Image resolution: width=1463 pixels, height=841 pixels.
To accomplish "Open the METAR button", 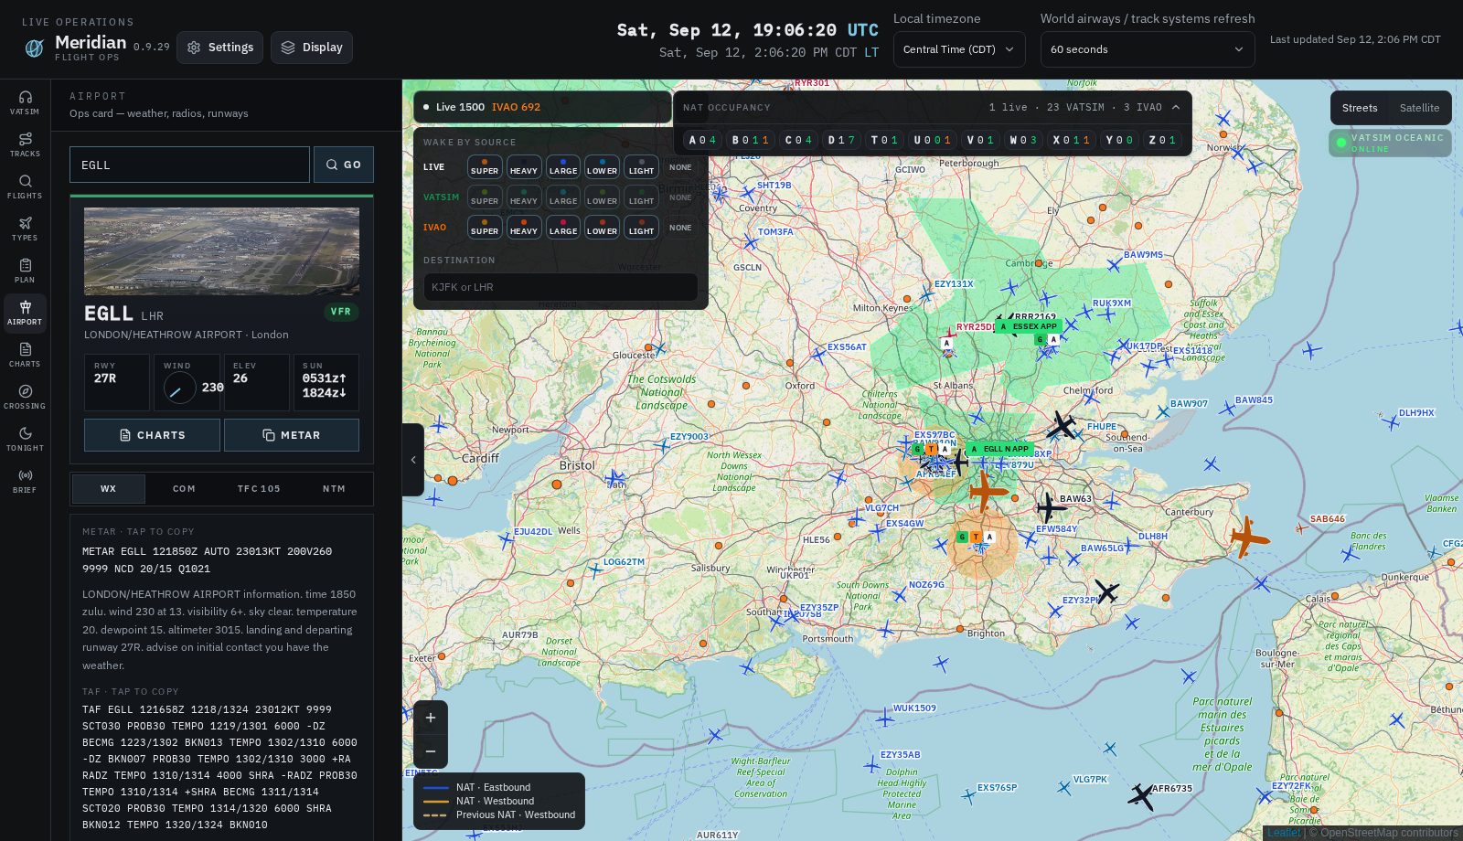I will tap(292, 435).
